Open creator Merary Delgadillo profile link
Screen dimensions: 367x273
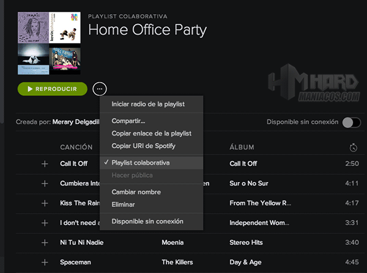pos(75,122)
